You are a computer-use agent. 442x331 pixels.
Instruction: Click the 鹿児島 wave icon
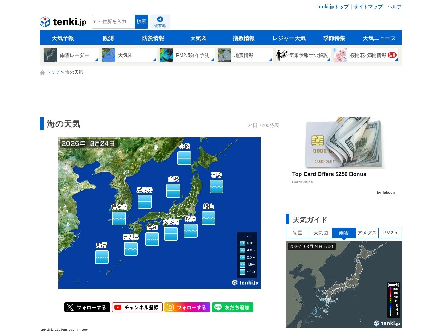pos(131,249)
